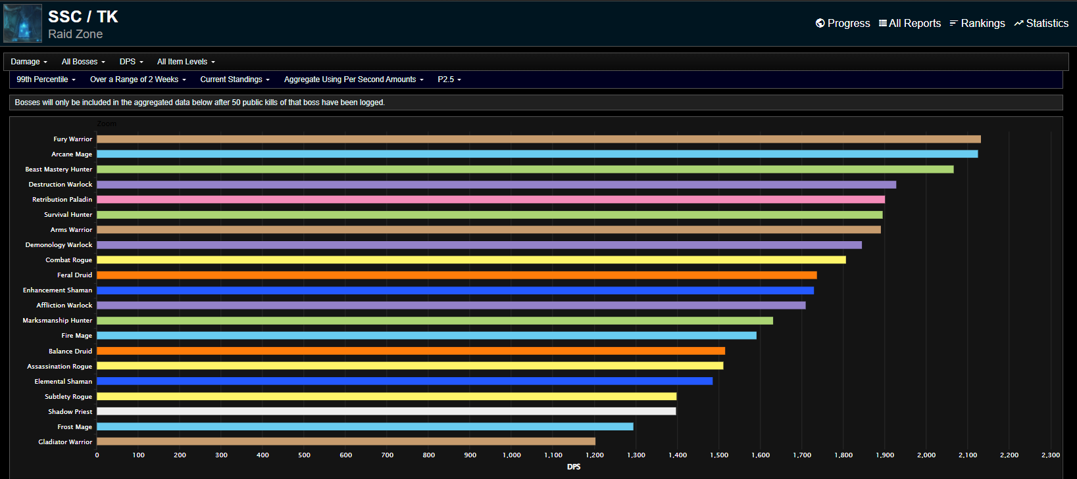Click the Enhancement Shaman bar

(455, 290)
